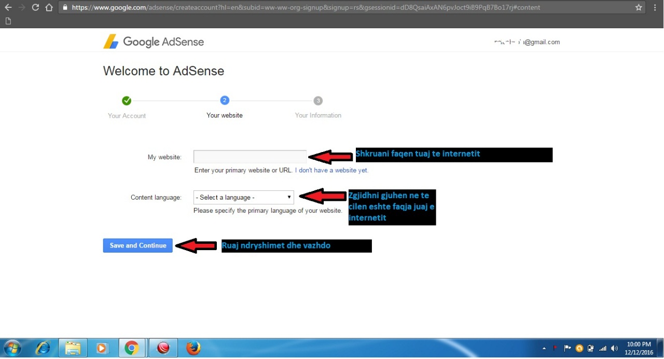The height and width of the screenshot is (359, 664).
Task: Click the page icon on bookmarks bar
Action: tap(8, 21)
